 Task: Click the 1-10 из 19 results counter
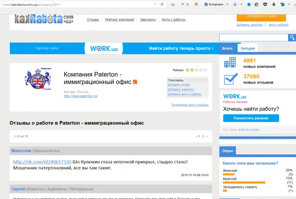pyautogui.click(x=21, y=136)
